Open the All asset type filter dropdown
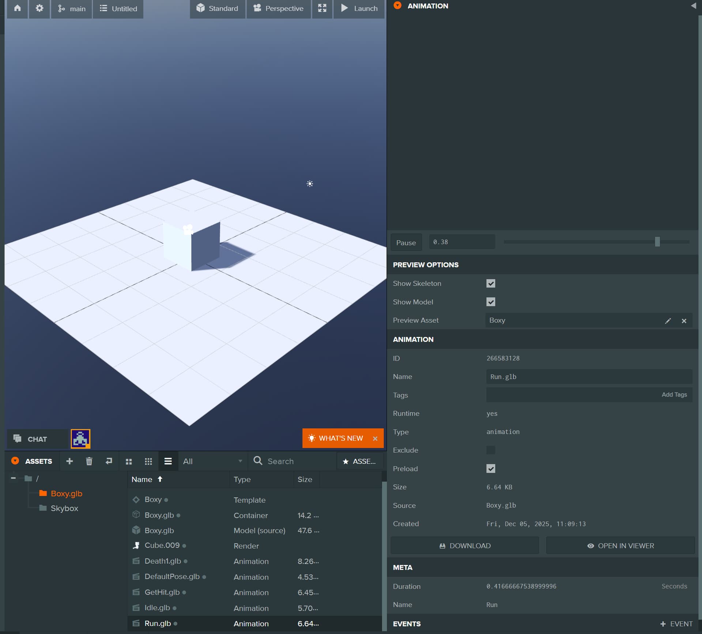The height and width of the screenshot is (634, 702). (x=212, y=461)
